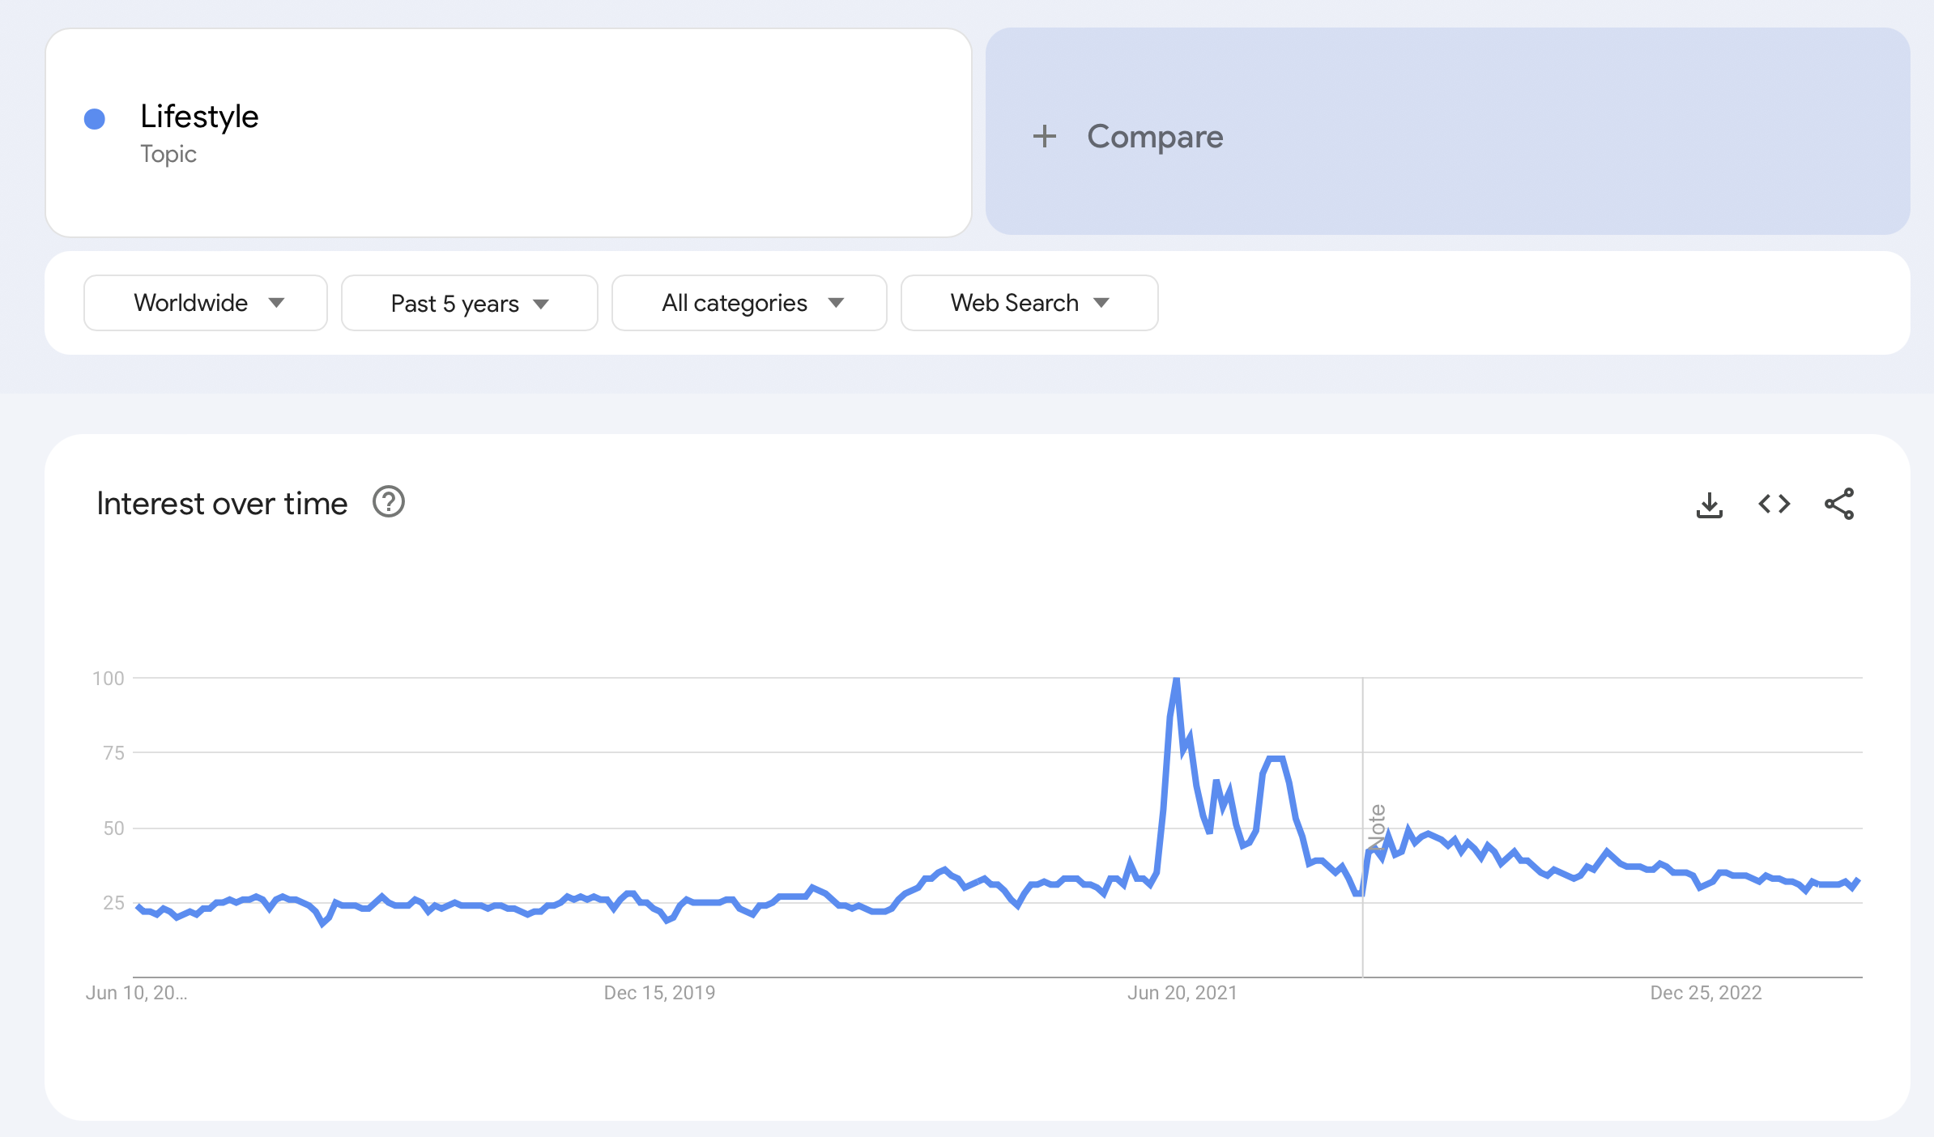The width and height of the screenshot is (1934, 1137).
Task: Download the interest over time data
Action: click(x=1709, y=505)
